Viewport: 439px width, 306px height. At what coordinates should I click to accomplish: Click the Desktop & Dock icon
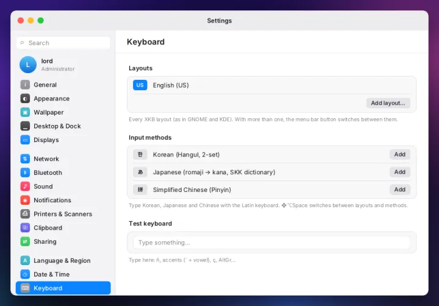25,126
